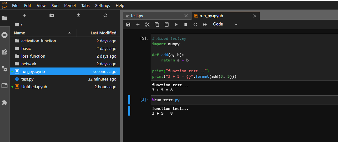Click into the %run test.py cell
The width and height of the screenshot is (338, 142).
pyautogui.click(x=244, y=100)
